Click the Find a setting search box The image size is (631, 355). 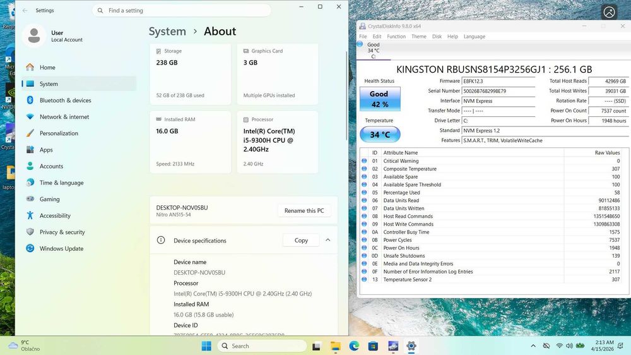[x=182, y=11]
